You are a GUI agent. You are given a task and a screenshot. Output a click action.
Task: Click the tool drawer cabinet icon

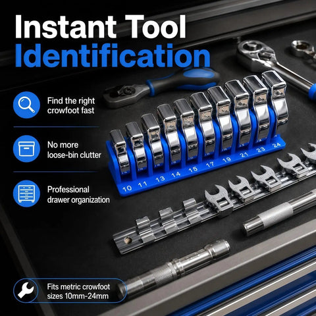pyautogui.click(x=26, y=194)
